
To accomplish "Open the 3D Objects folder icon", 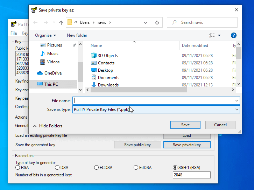I will pos(94,55).
